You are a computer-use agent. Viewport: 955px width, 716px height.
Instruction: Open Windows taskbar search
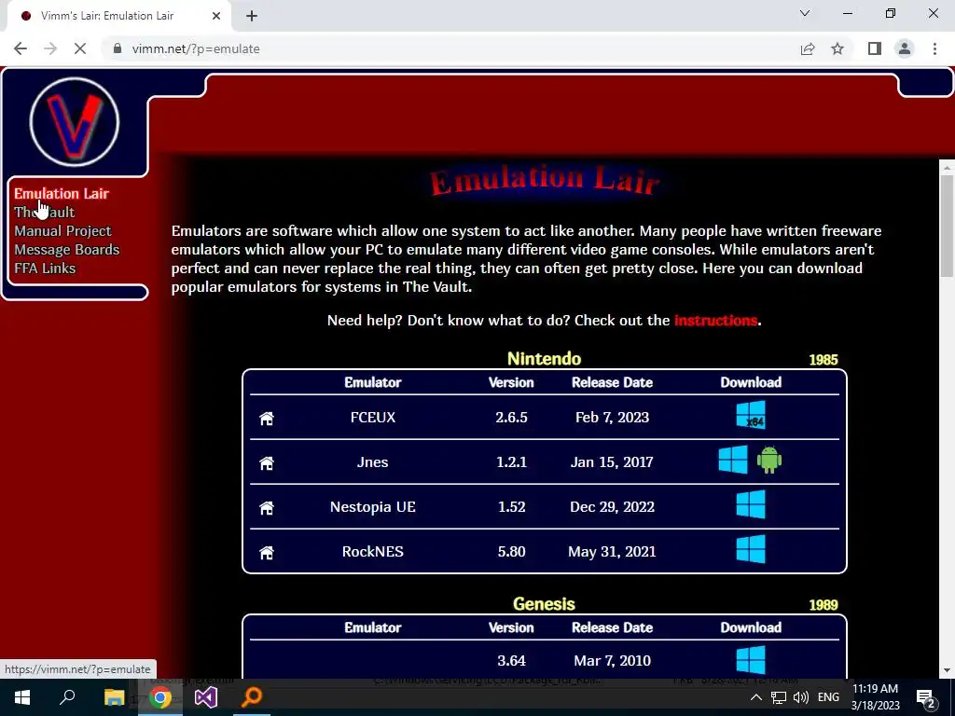67,697
